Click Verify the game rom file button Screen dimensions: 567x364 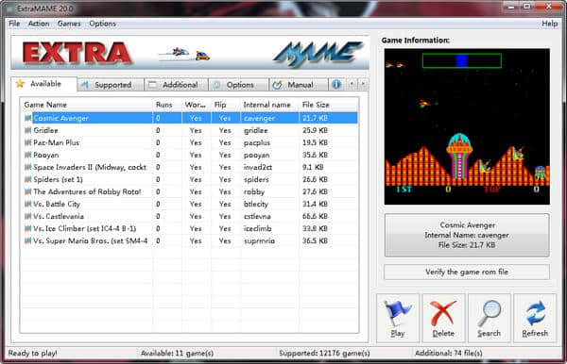[467, 272]
